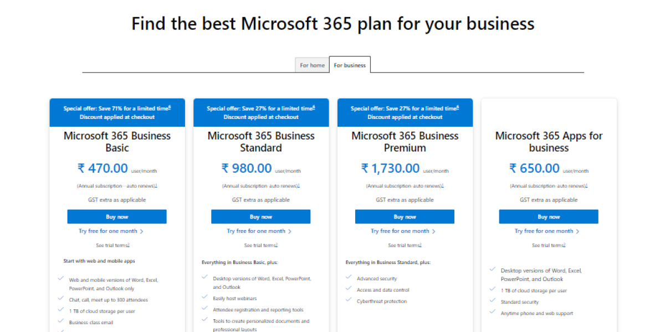Open auto-renews footnote under Apps for business price
Image resolution: width=665 pixels, height=332 pixels.
[586, 185]
